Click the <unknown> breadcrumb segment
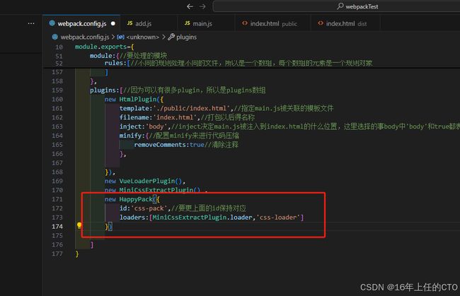Screen dimensions: 460x296 (x=142, y=37)
